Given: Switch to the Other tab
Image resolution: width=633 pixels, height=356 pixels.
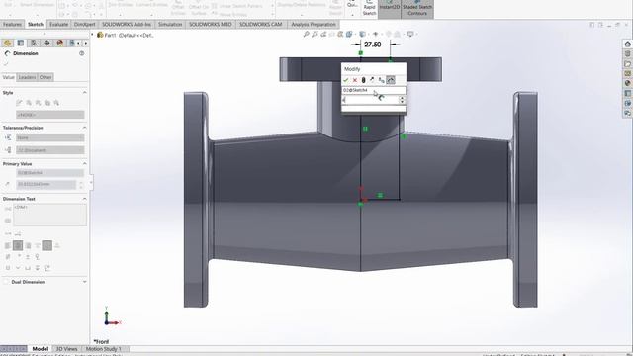Looking at the screenshot, I should (x=45, y=77).
